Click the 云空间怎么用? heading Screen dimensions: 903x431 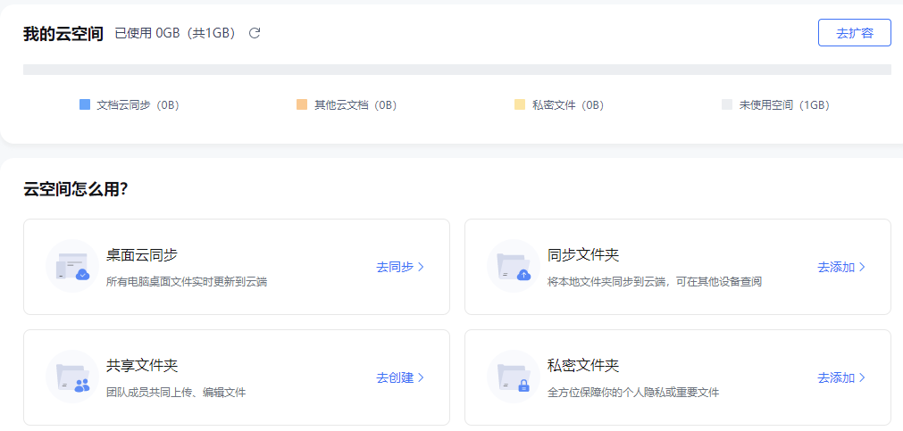click(x=75, y=189)
